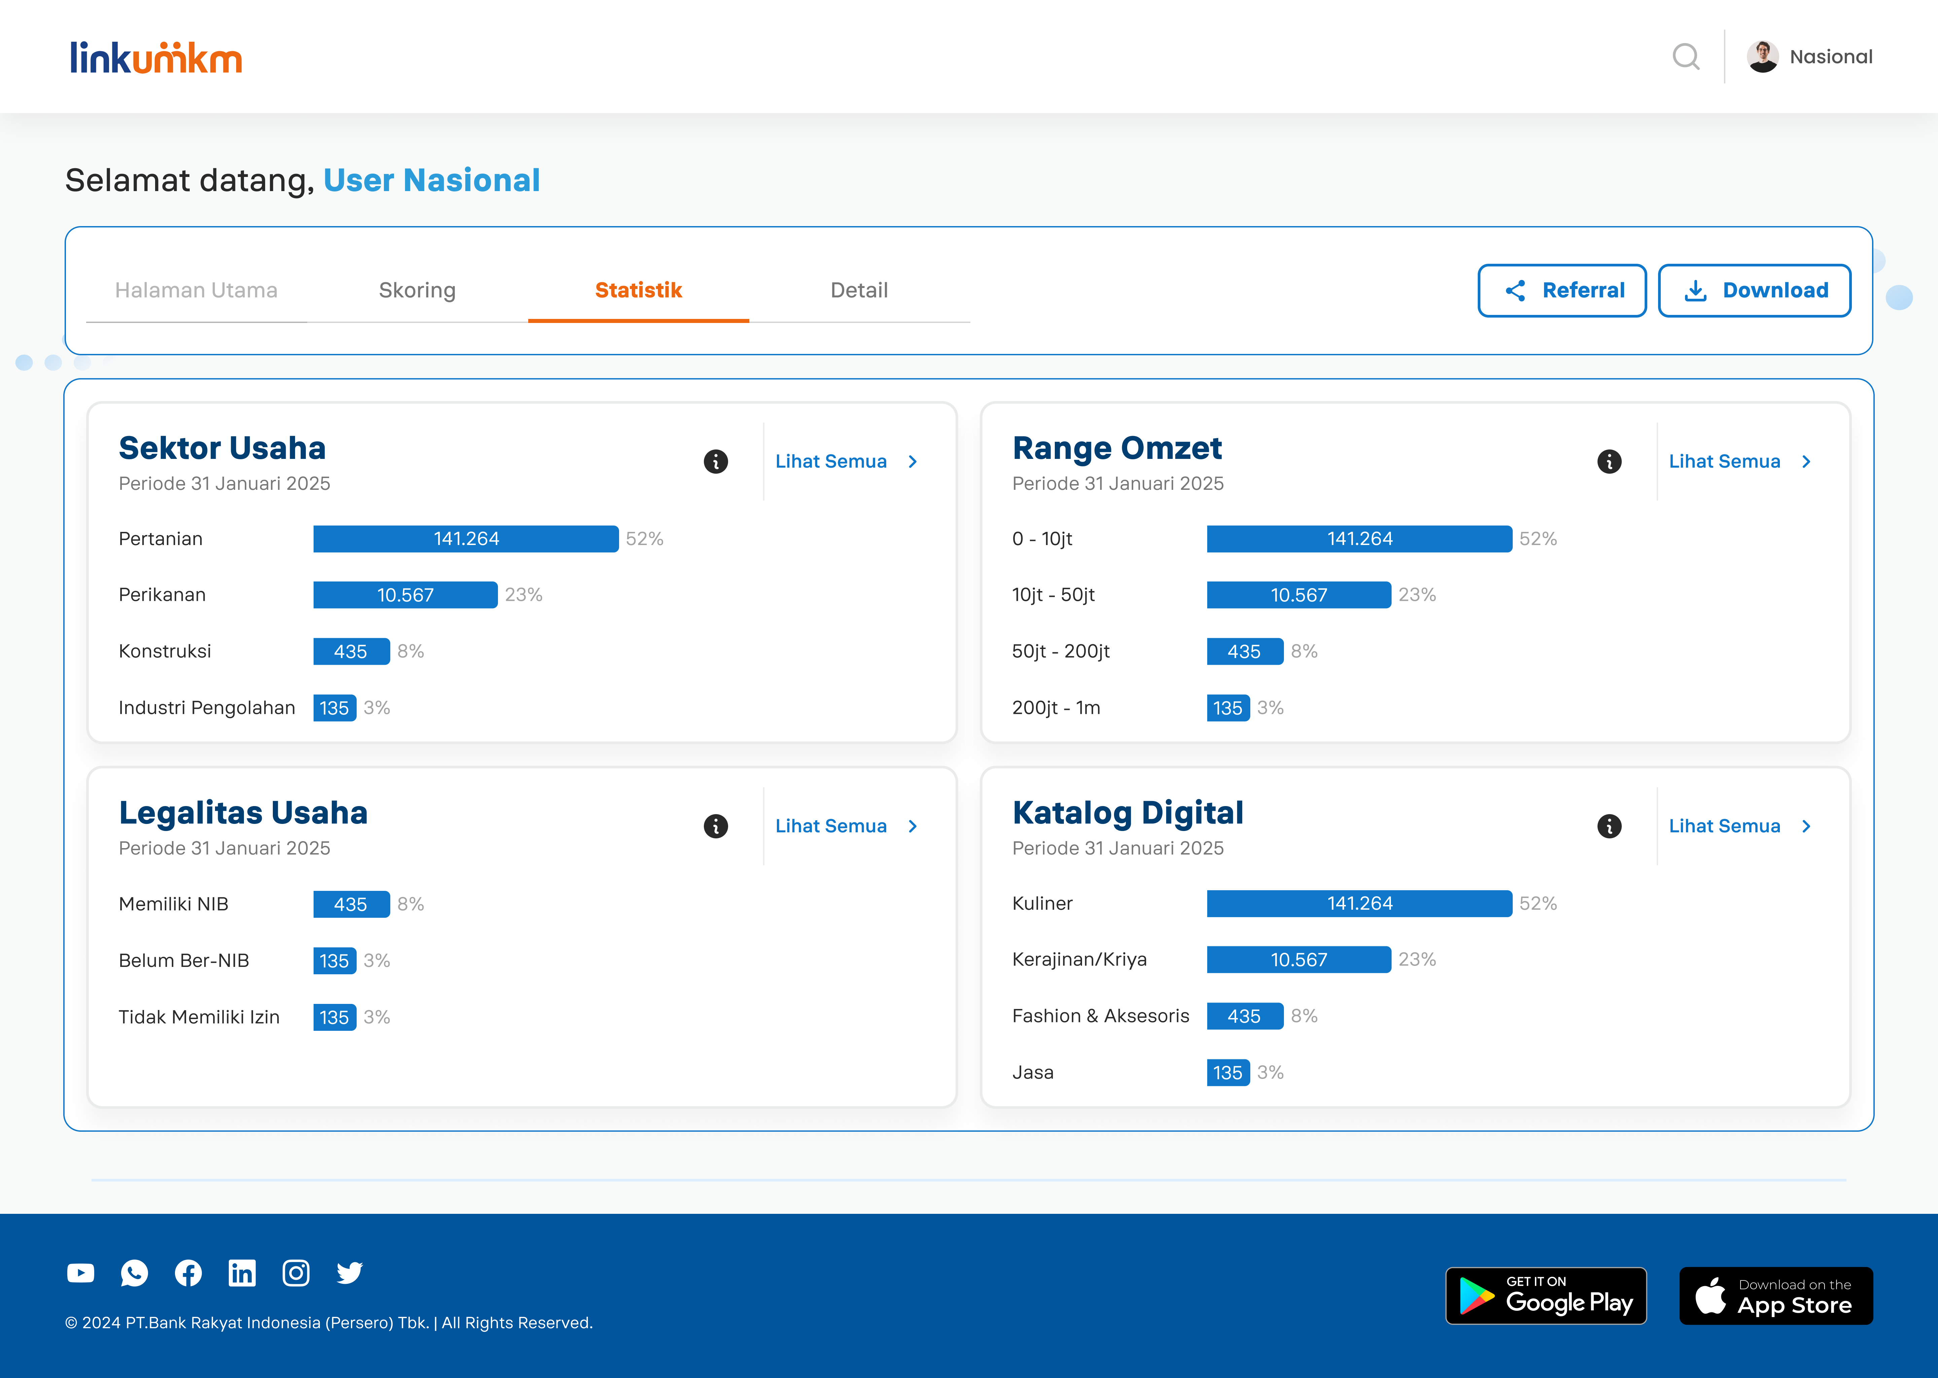Screen dimensions: 1938x1378
Task: Switch to the Halaman Utama tab
Action: [x=196, y=290]
